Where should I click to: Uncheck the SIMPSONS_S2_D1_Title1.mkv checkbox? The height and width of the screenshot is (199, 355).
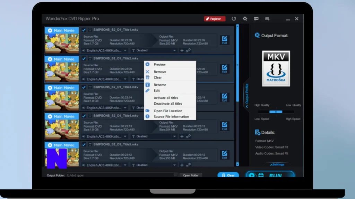(x=84, y=30)
